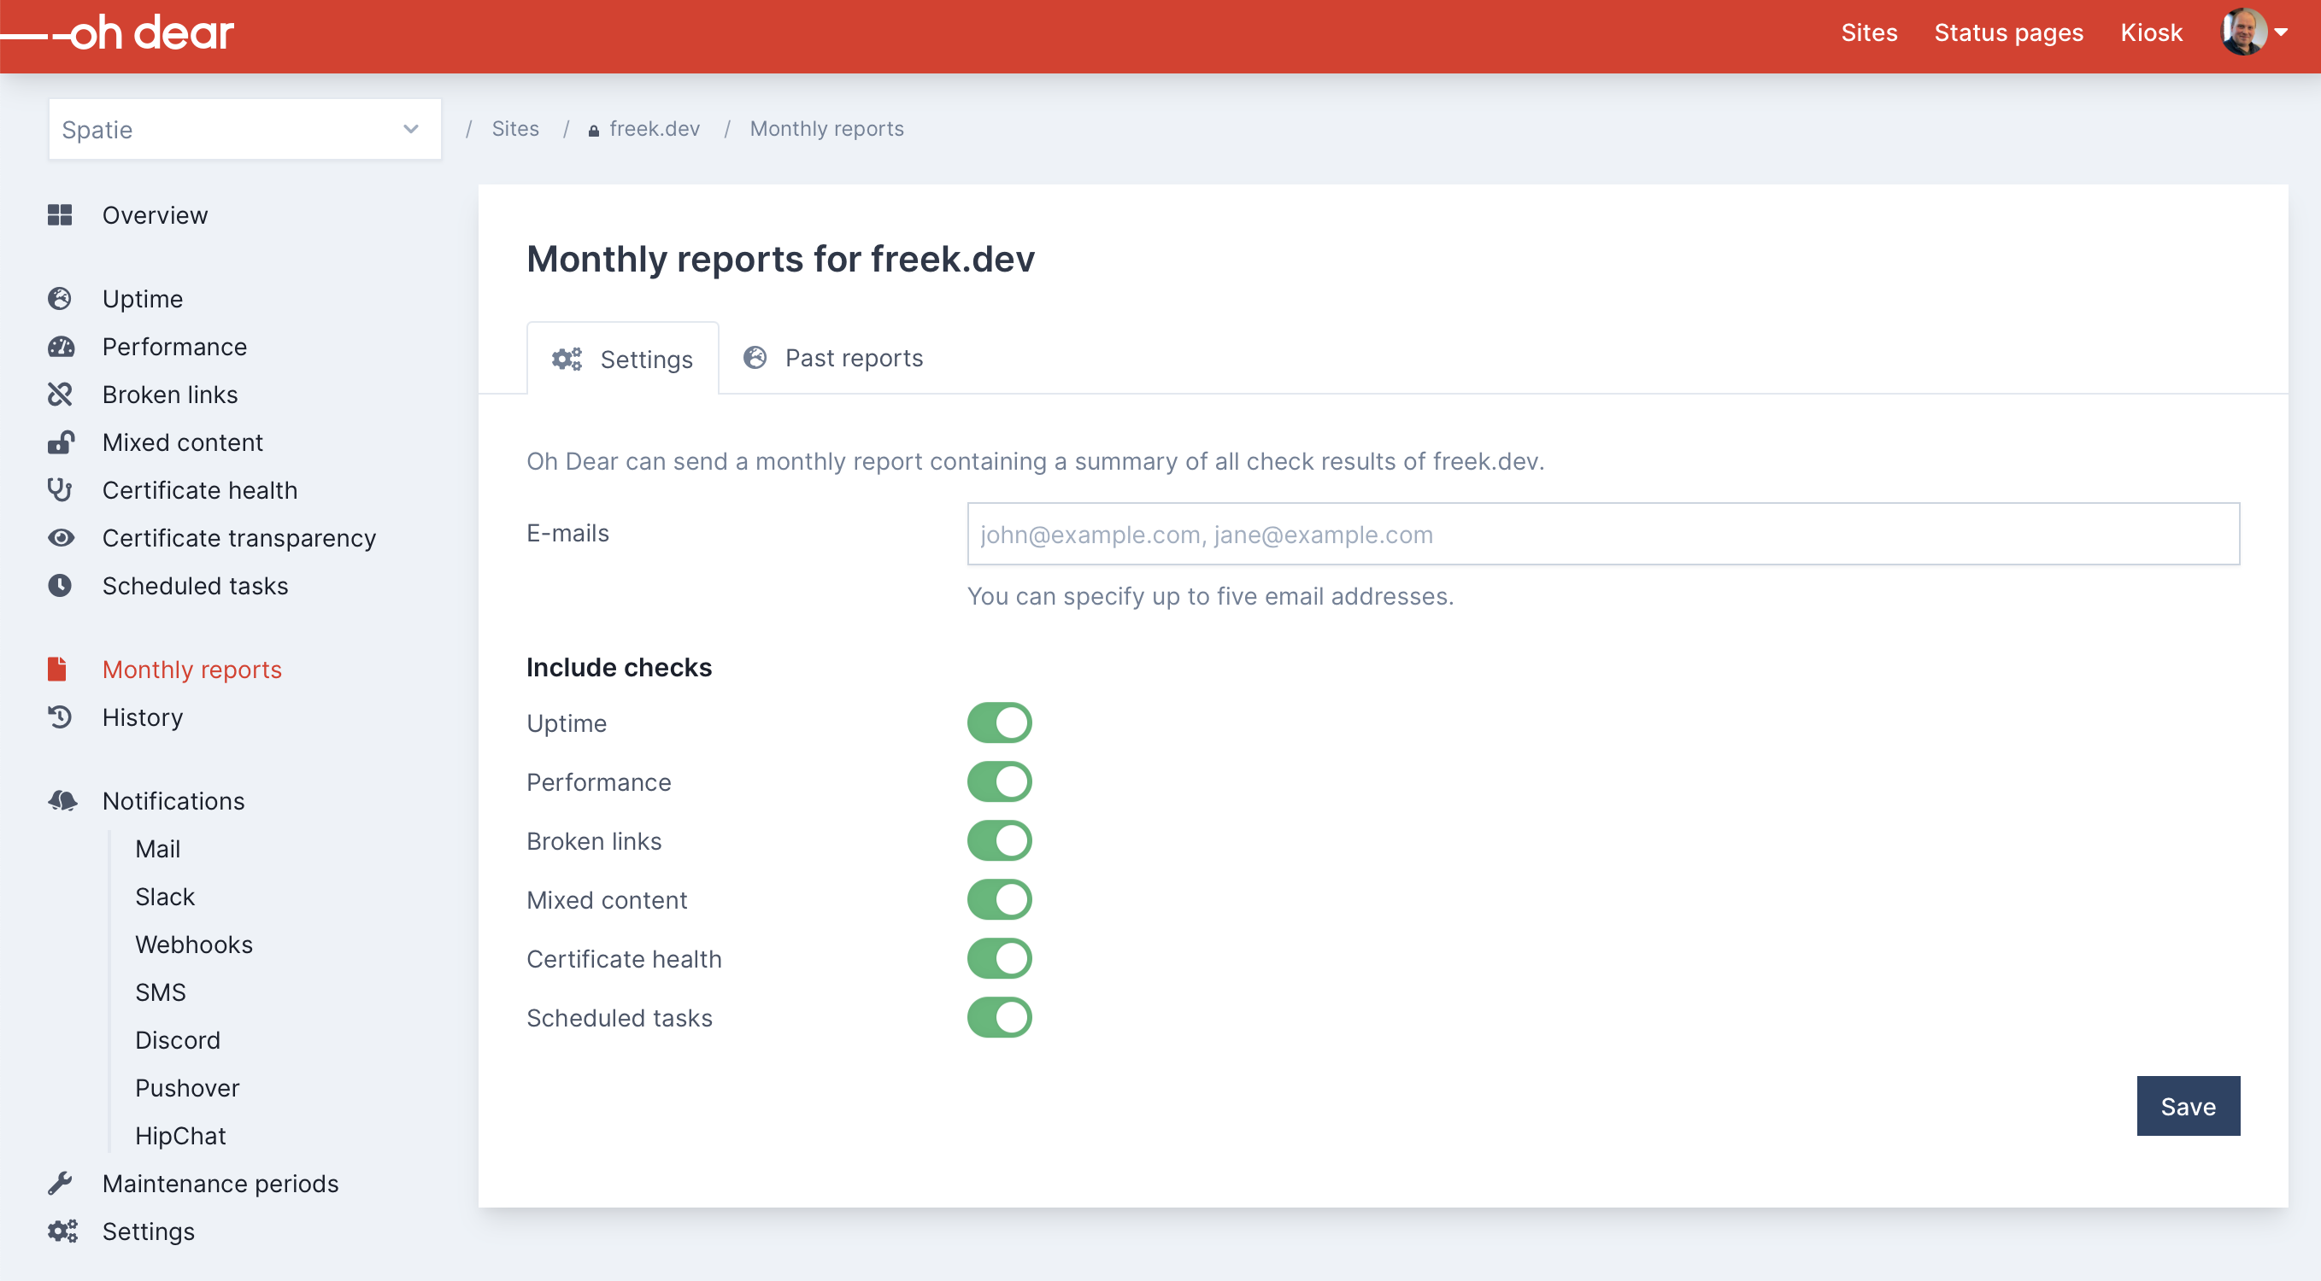Screen dimensions: 2321x1281
Task: Click the gears icon on Settings tab
Action: click(x=567, y=360)
